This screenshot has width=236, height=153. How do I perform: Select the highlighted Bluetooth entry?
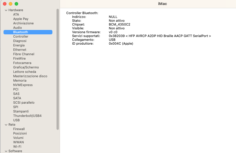[28, 32]
